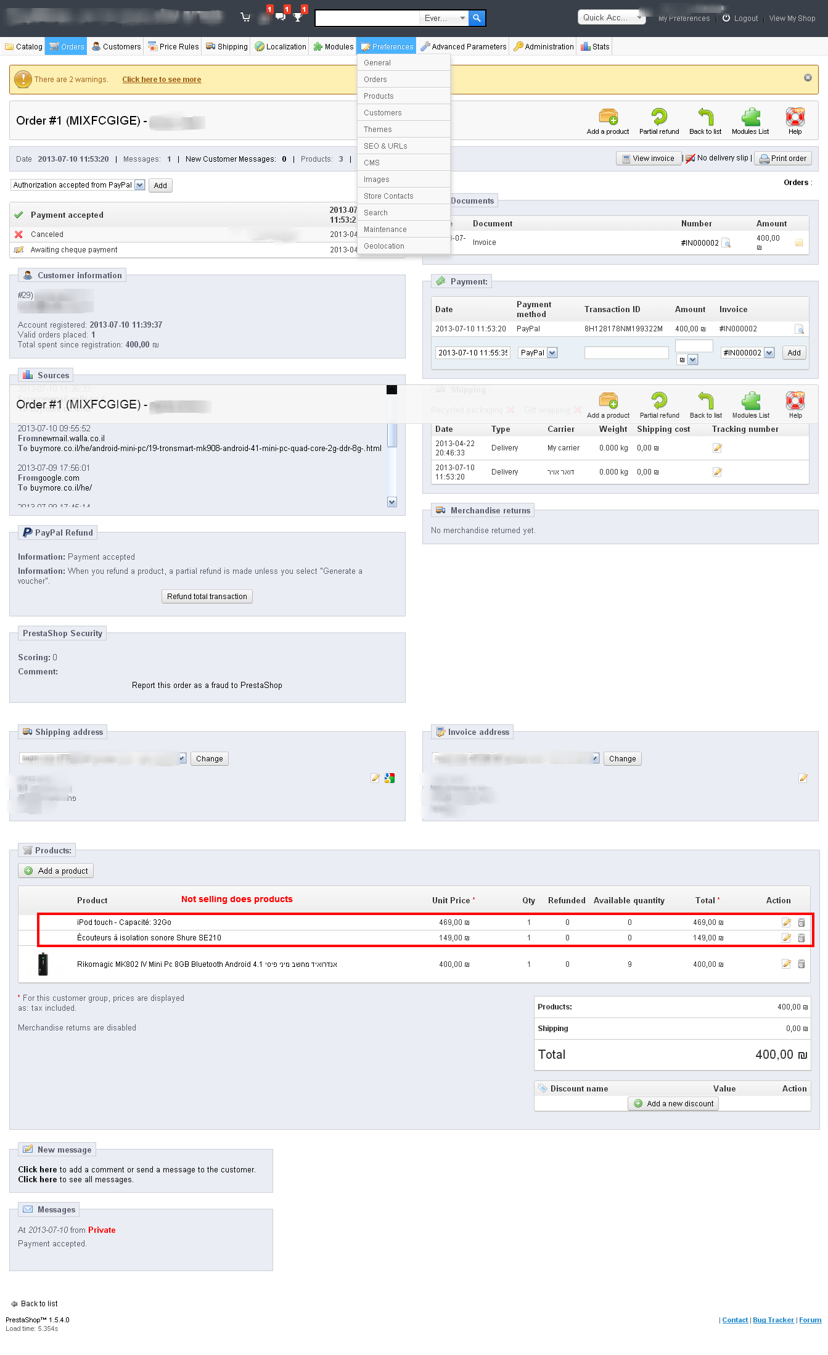Dismiss the warnings banner with its close icon
The image size is (828, 1355).
(x=808, y=78)
